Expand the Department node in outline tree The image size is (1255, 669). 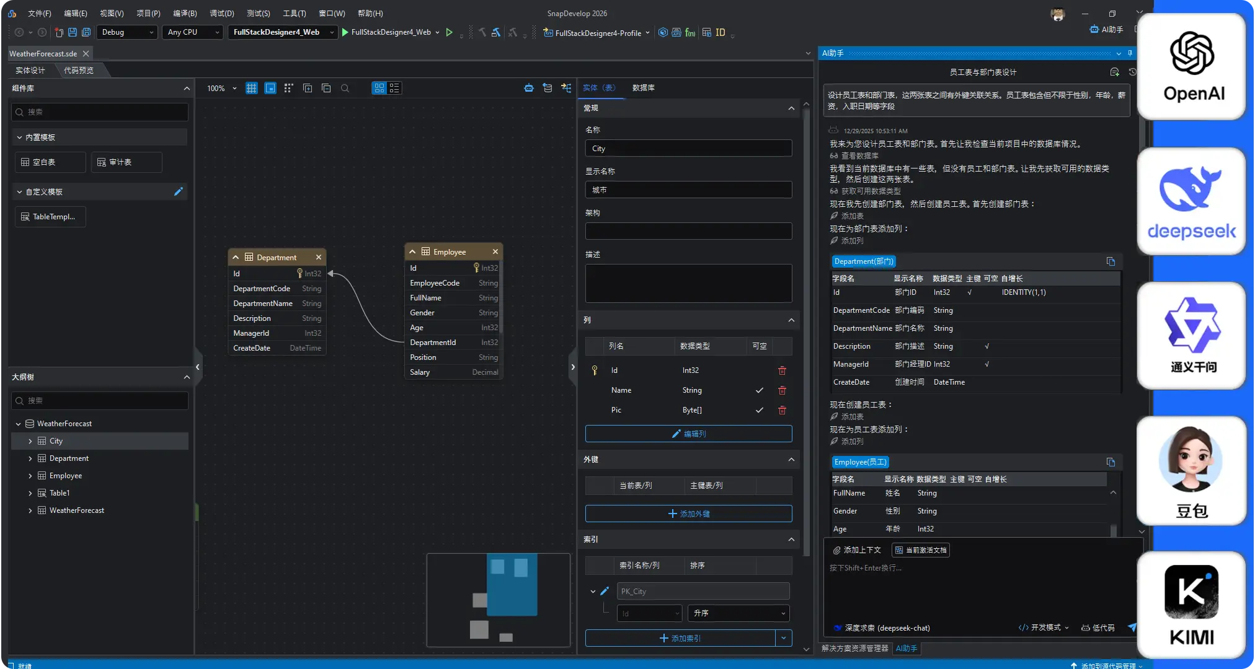30,458
